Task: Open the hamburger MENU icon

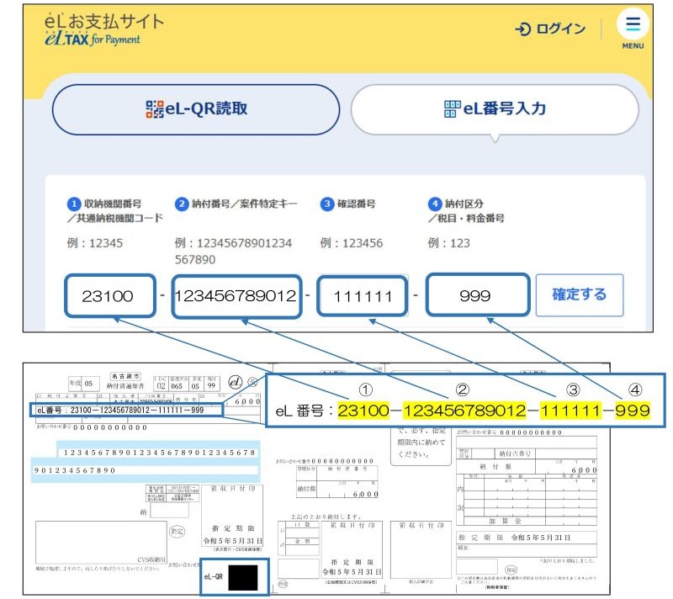Action: pos(633,24)
